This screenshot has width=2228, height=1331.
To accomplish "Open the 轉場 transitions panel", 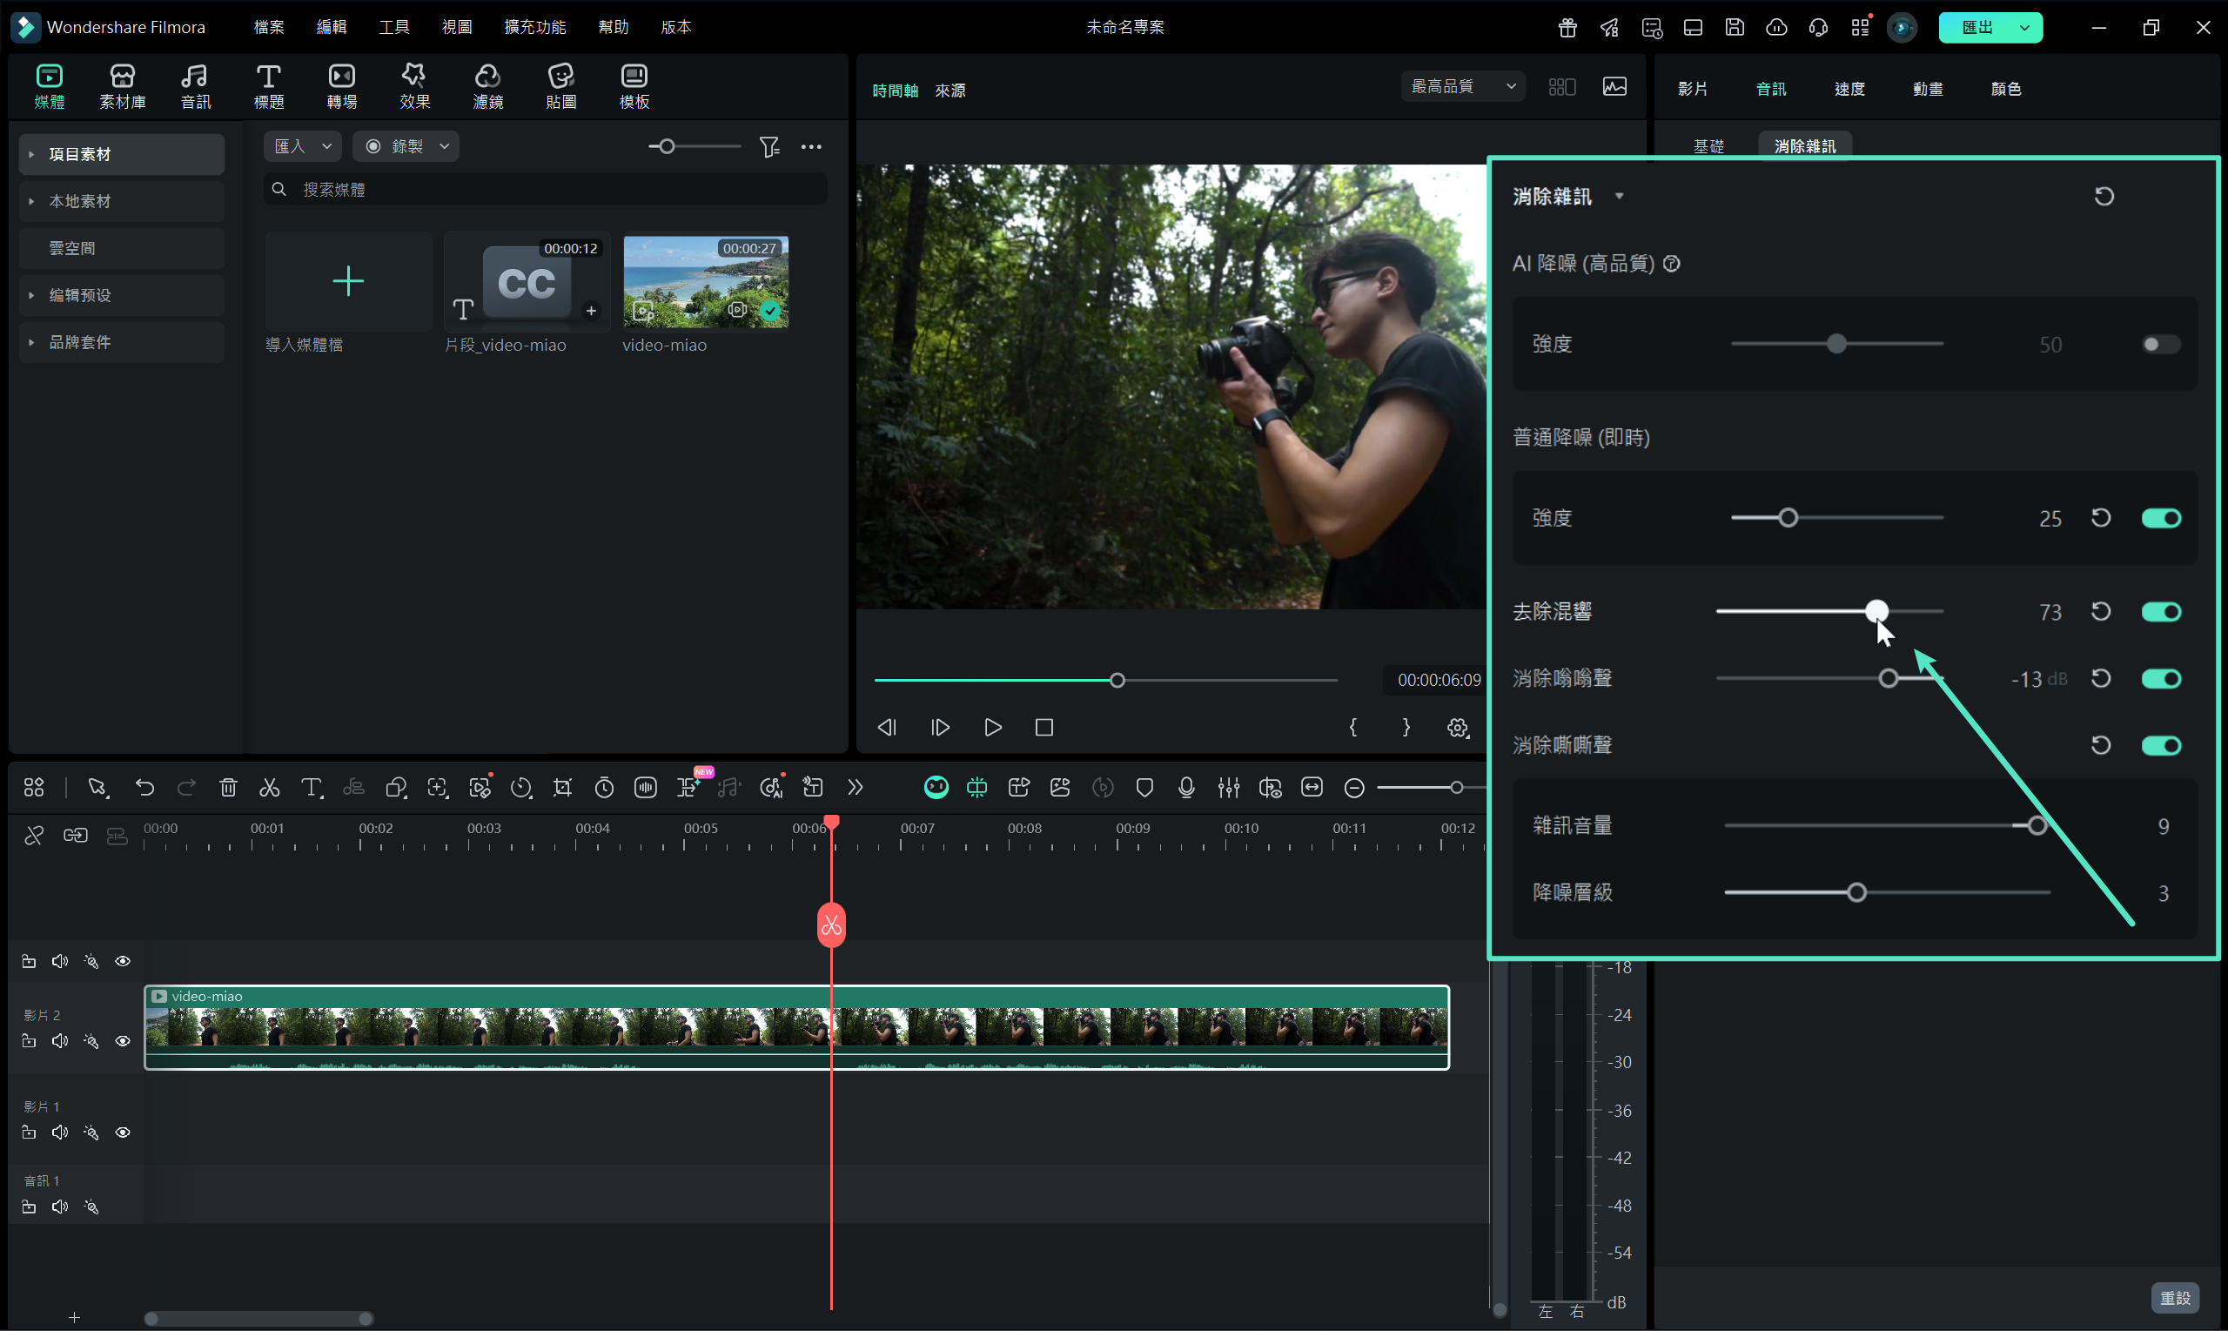I will [341, 86].
